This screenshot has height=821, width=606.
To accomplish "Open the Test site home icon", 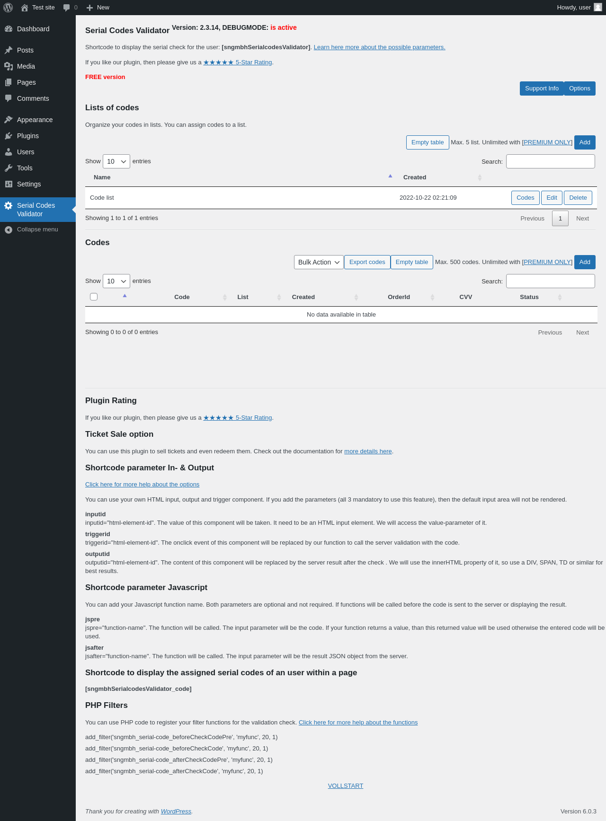I will [25, 8].
